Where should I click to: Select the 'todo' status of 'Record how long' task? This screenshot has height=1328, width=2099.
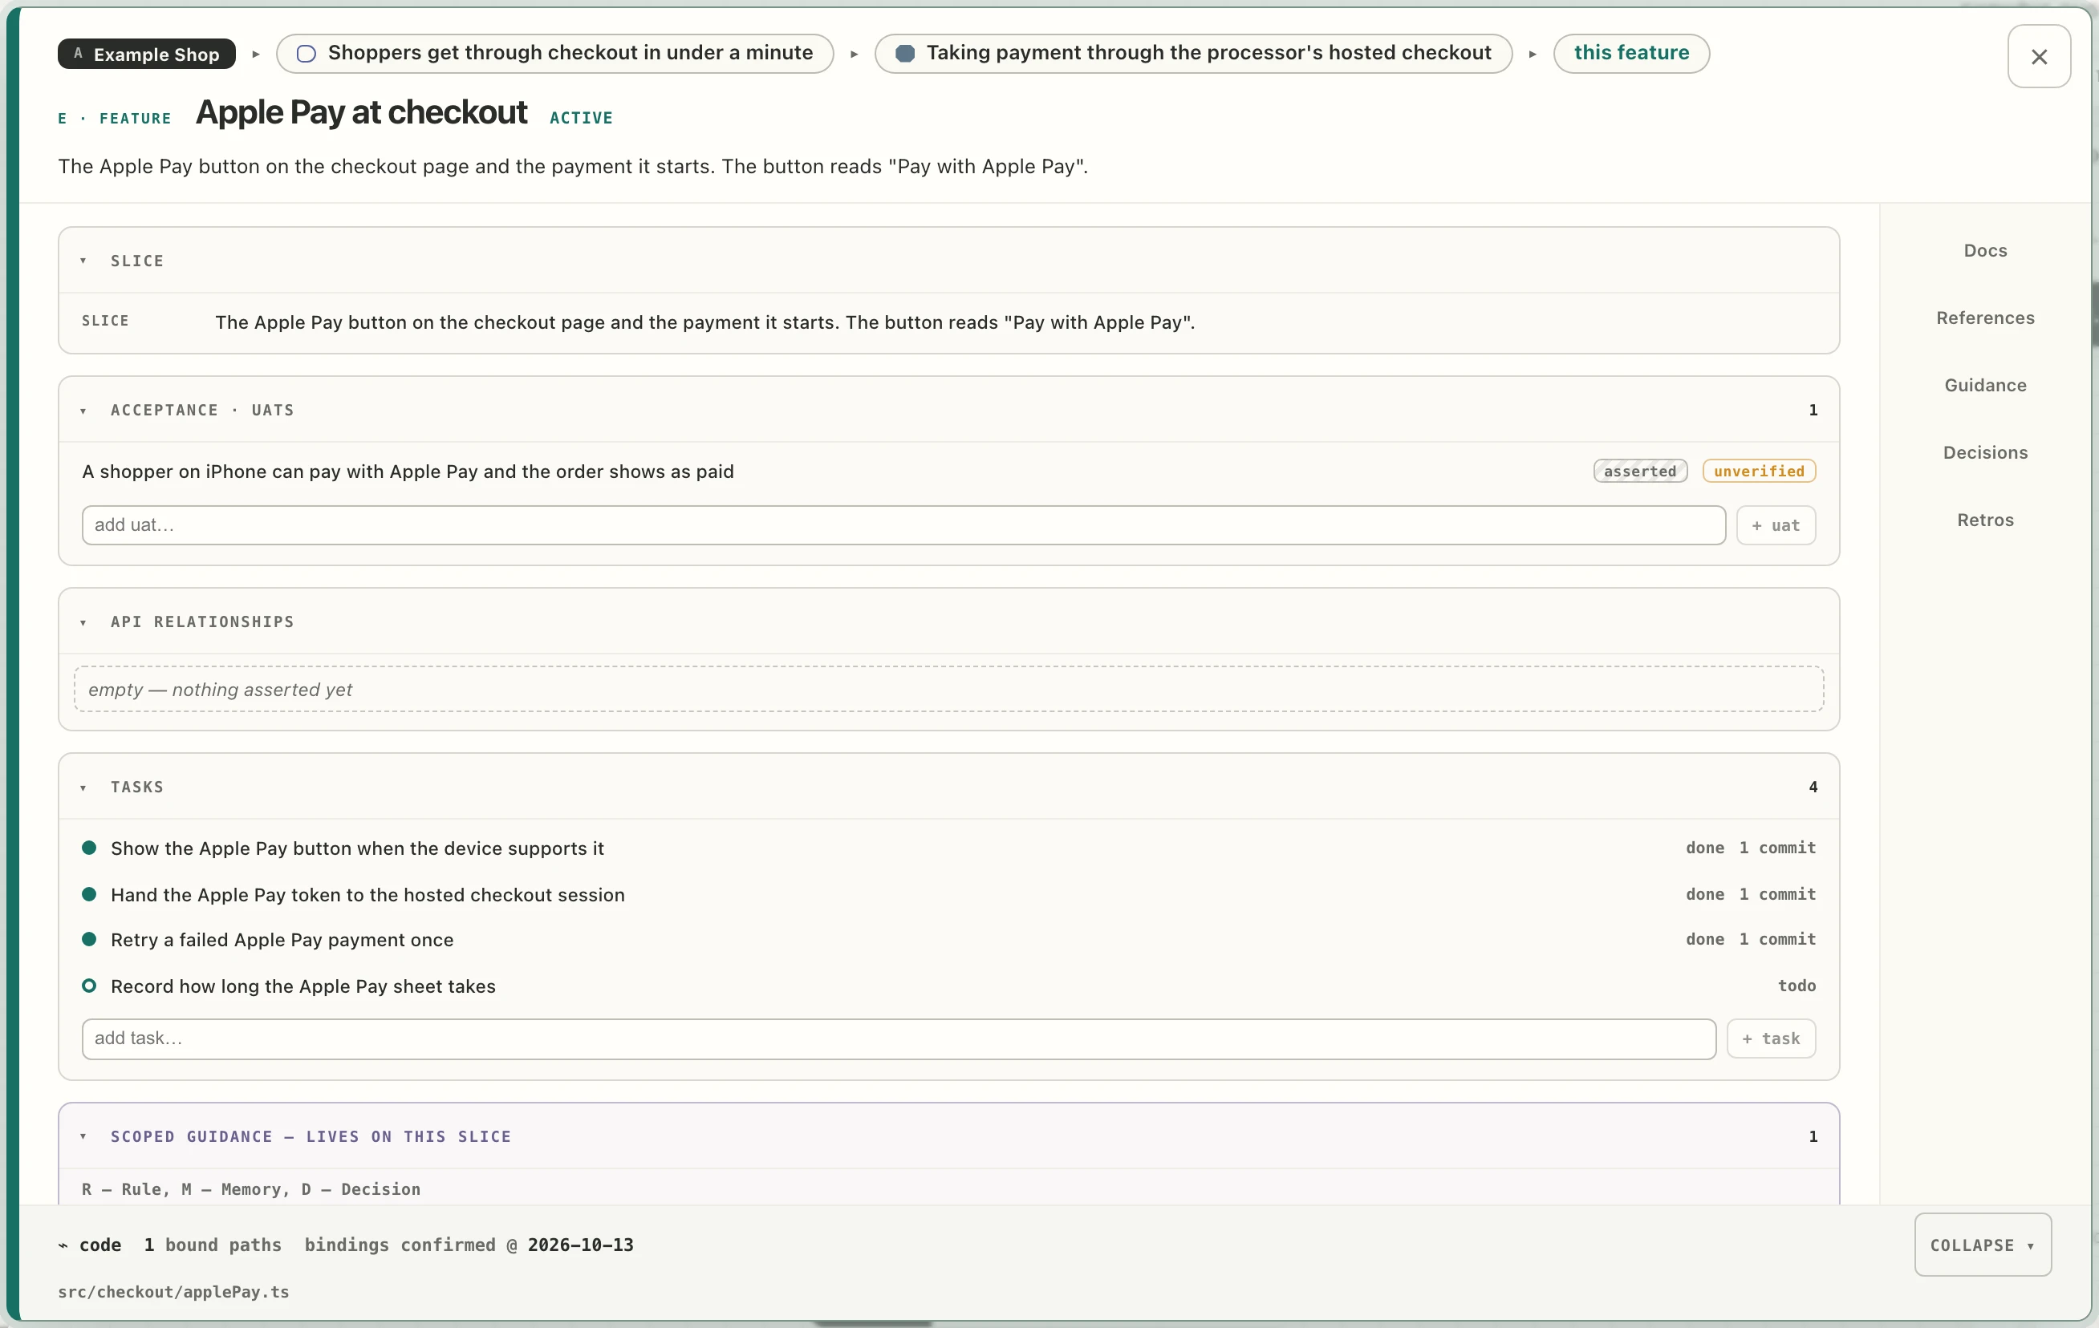pyautogui.click(x=1797, y=986)
